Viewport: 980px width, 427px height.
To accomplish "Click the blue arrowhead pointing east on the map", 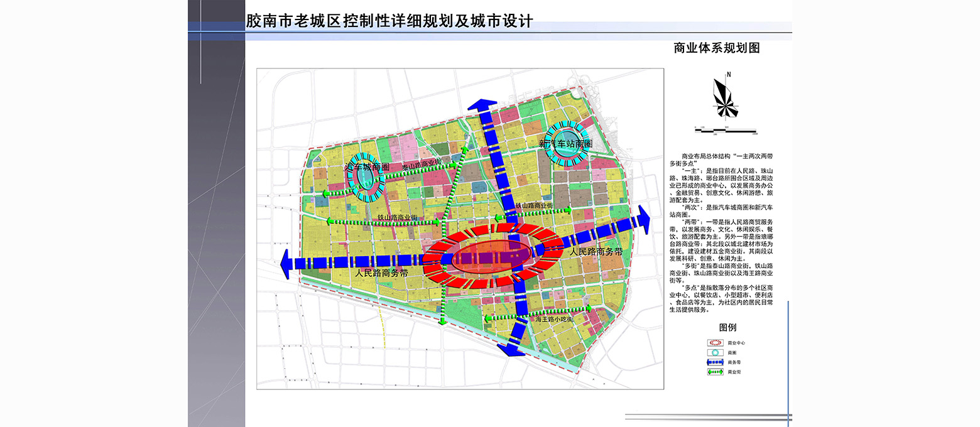I will coord(643,219).
